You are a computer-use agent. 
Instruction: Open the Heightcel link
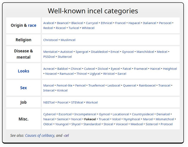click(170, 69)
